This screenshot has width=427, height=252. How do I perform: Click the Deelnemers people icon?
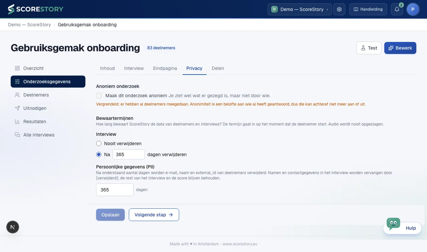17,95
